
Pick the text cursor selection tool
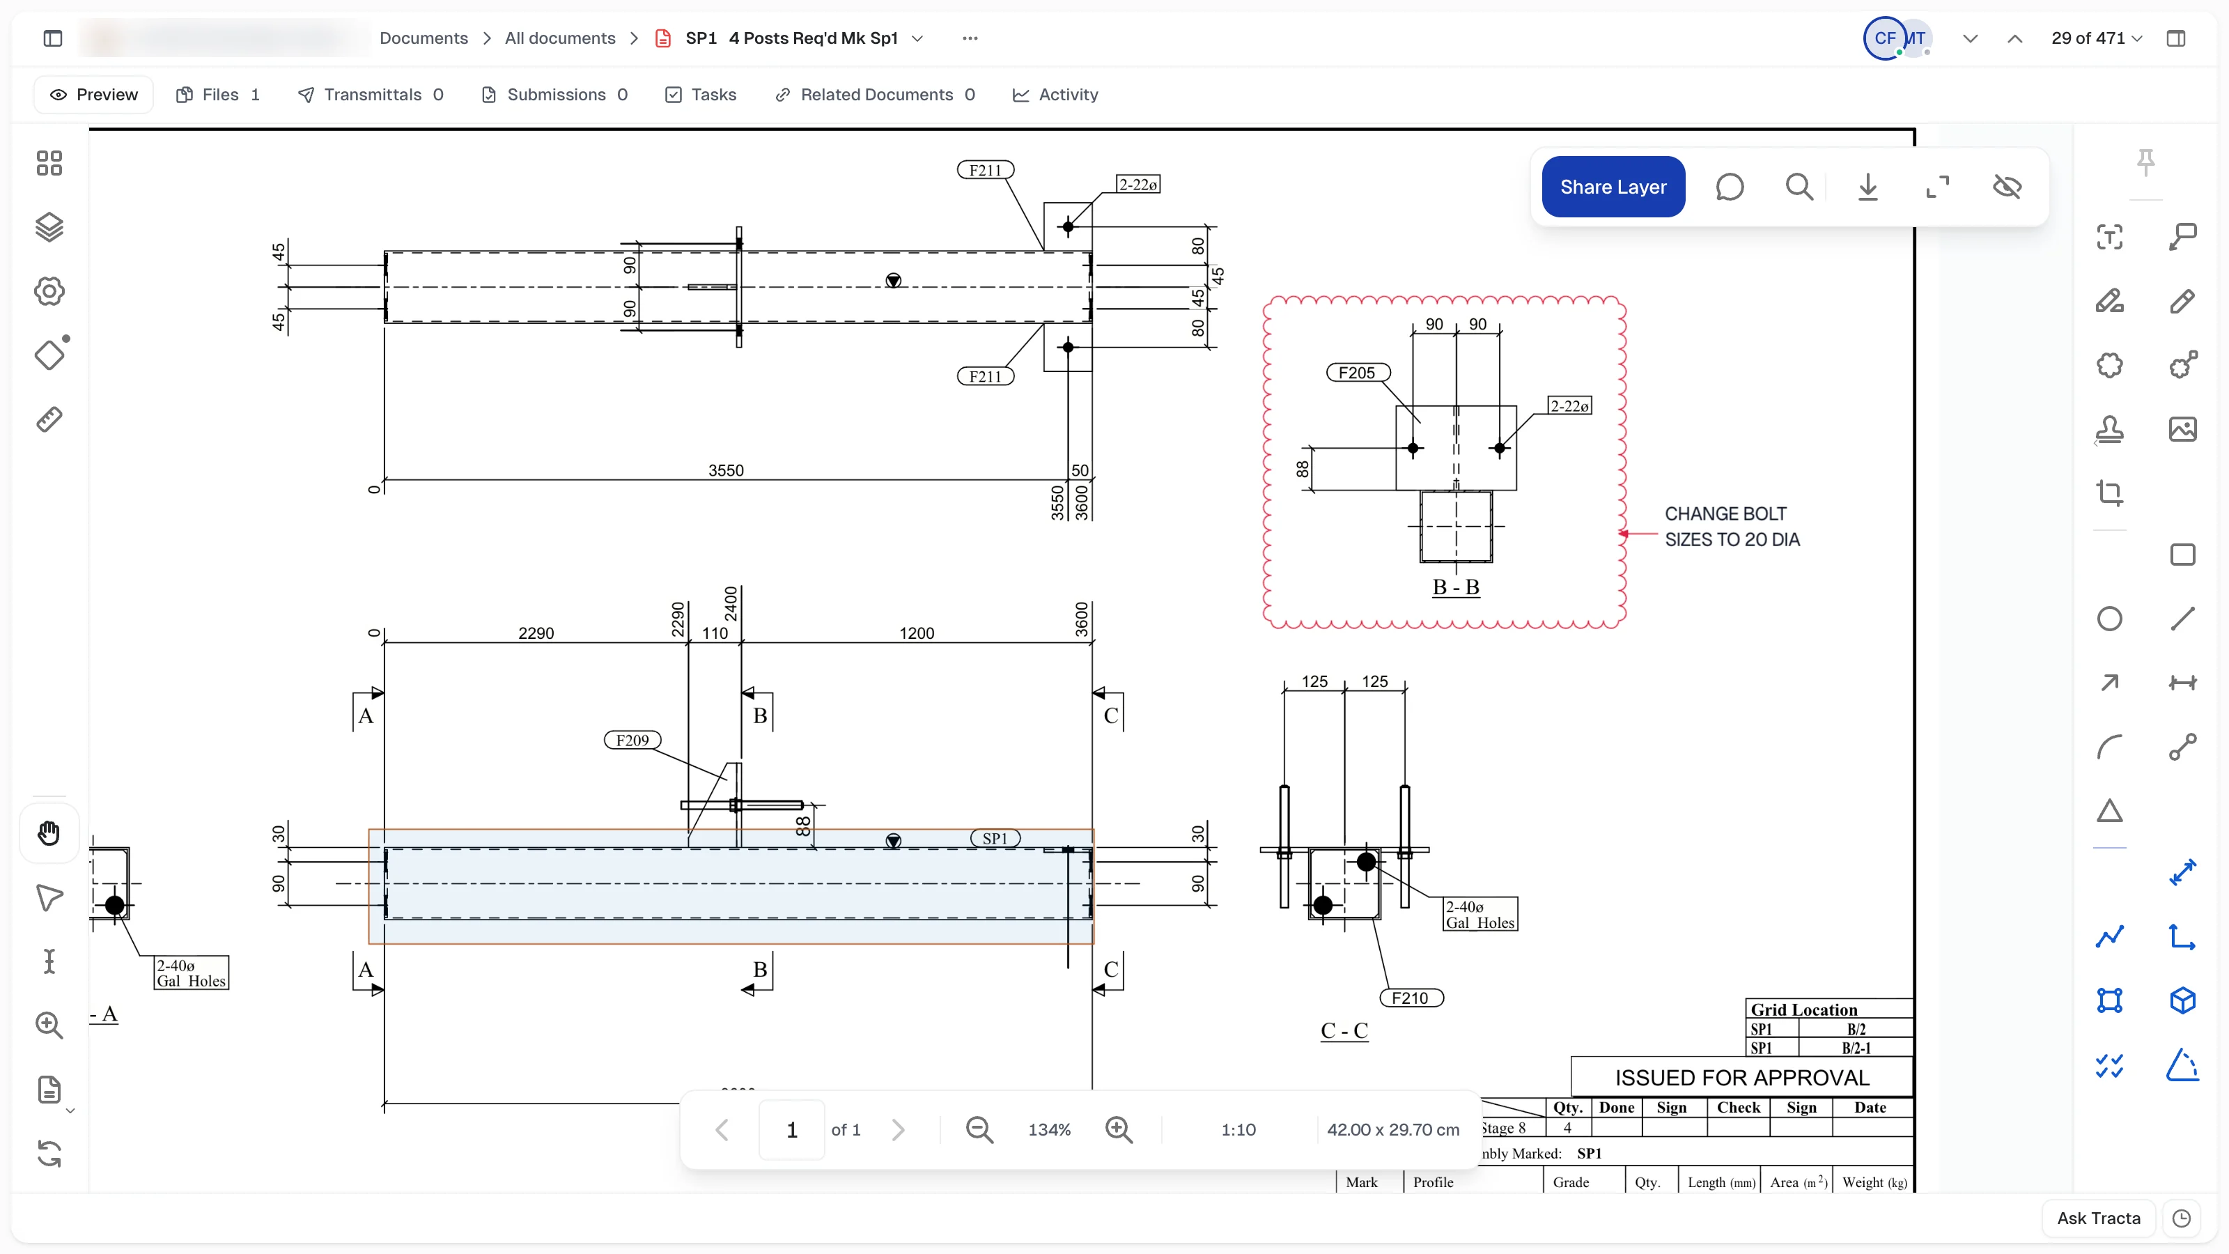coord(49,961)
